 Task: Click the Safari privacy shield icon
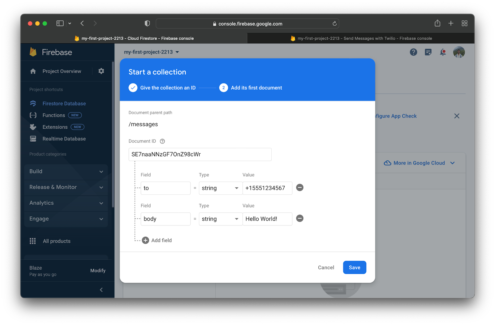tap(147, 23)
